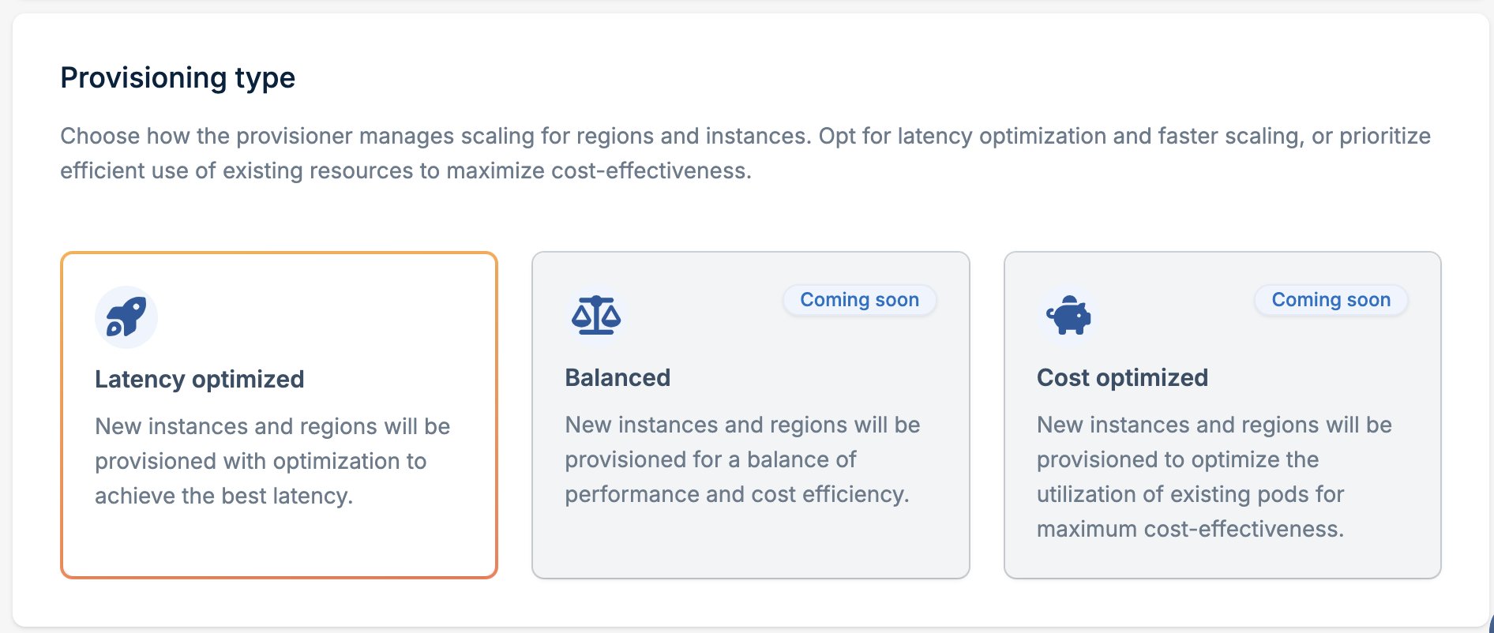Click the Coming soon badge on Cost optimized
Image resolution: width=1494 pixels, height=633 pixels.
click(x=1331, y=300)
